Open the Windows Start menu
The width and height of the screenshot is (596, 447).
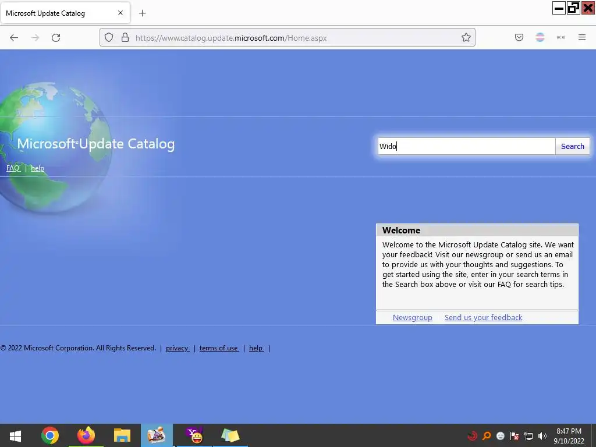[x=15, y=435]
